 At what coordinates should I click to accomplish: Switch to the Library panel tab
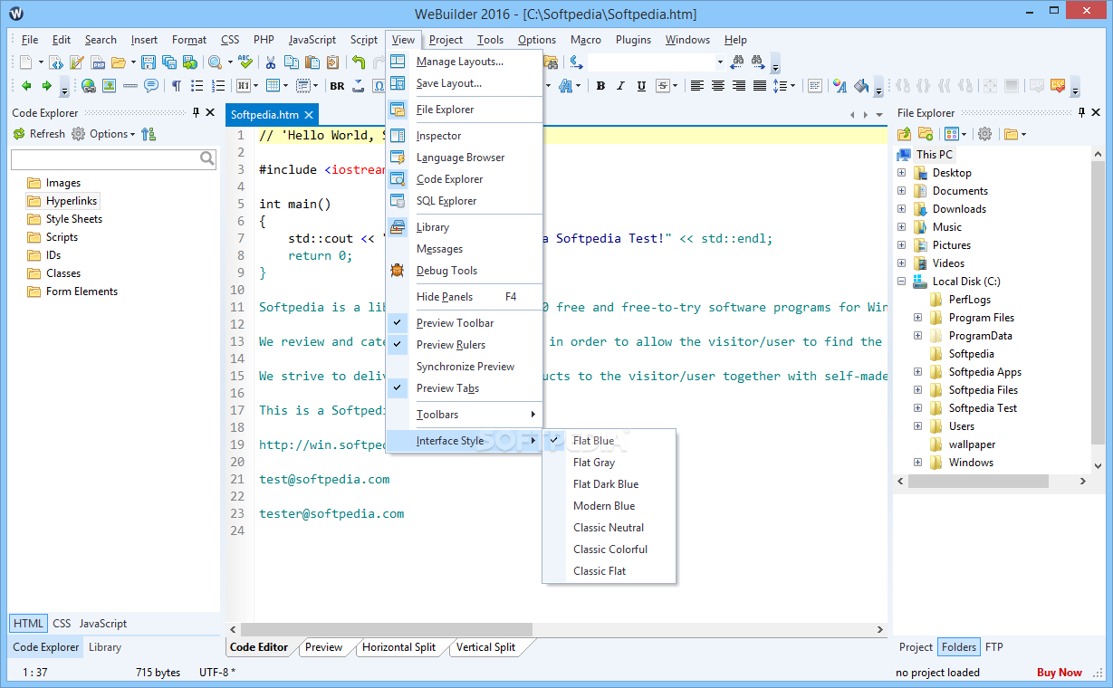105,647
